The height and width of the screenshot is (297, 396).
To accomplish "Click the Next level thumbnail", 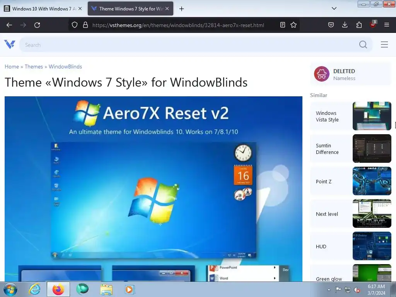I will pos(372,213).
